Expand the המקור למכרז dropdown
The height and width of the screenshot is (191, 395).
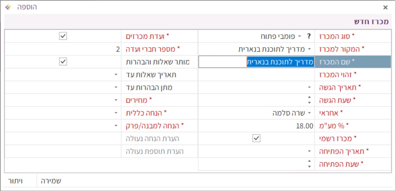pyautogui.click(x=309, y=49)
